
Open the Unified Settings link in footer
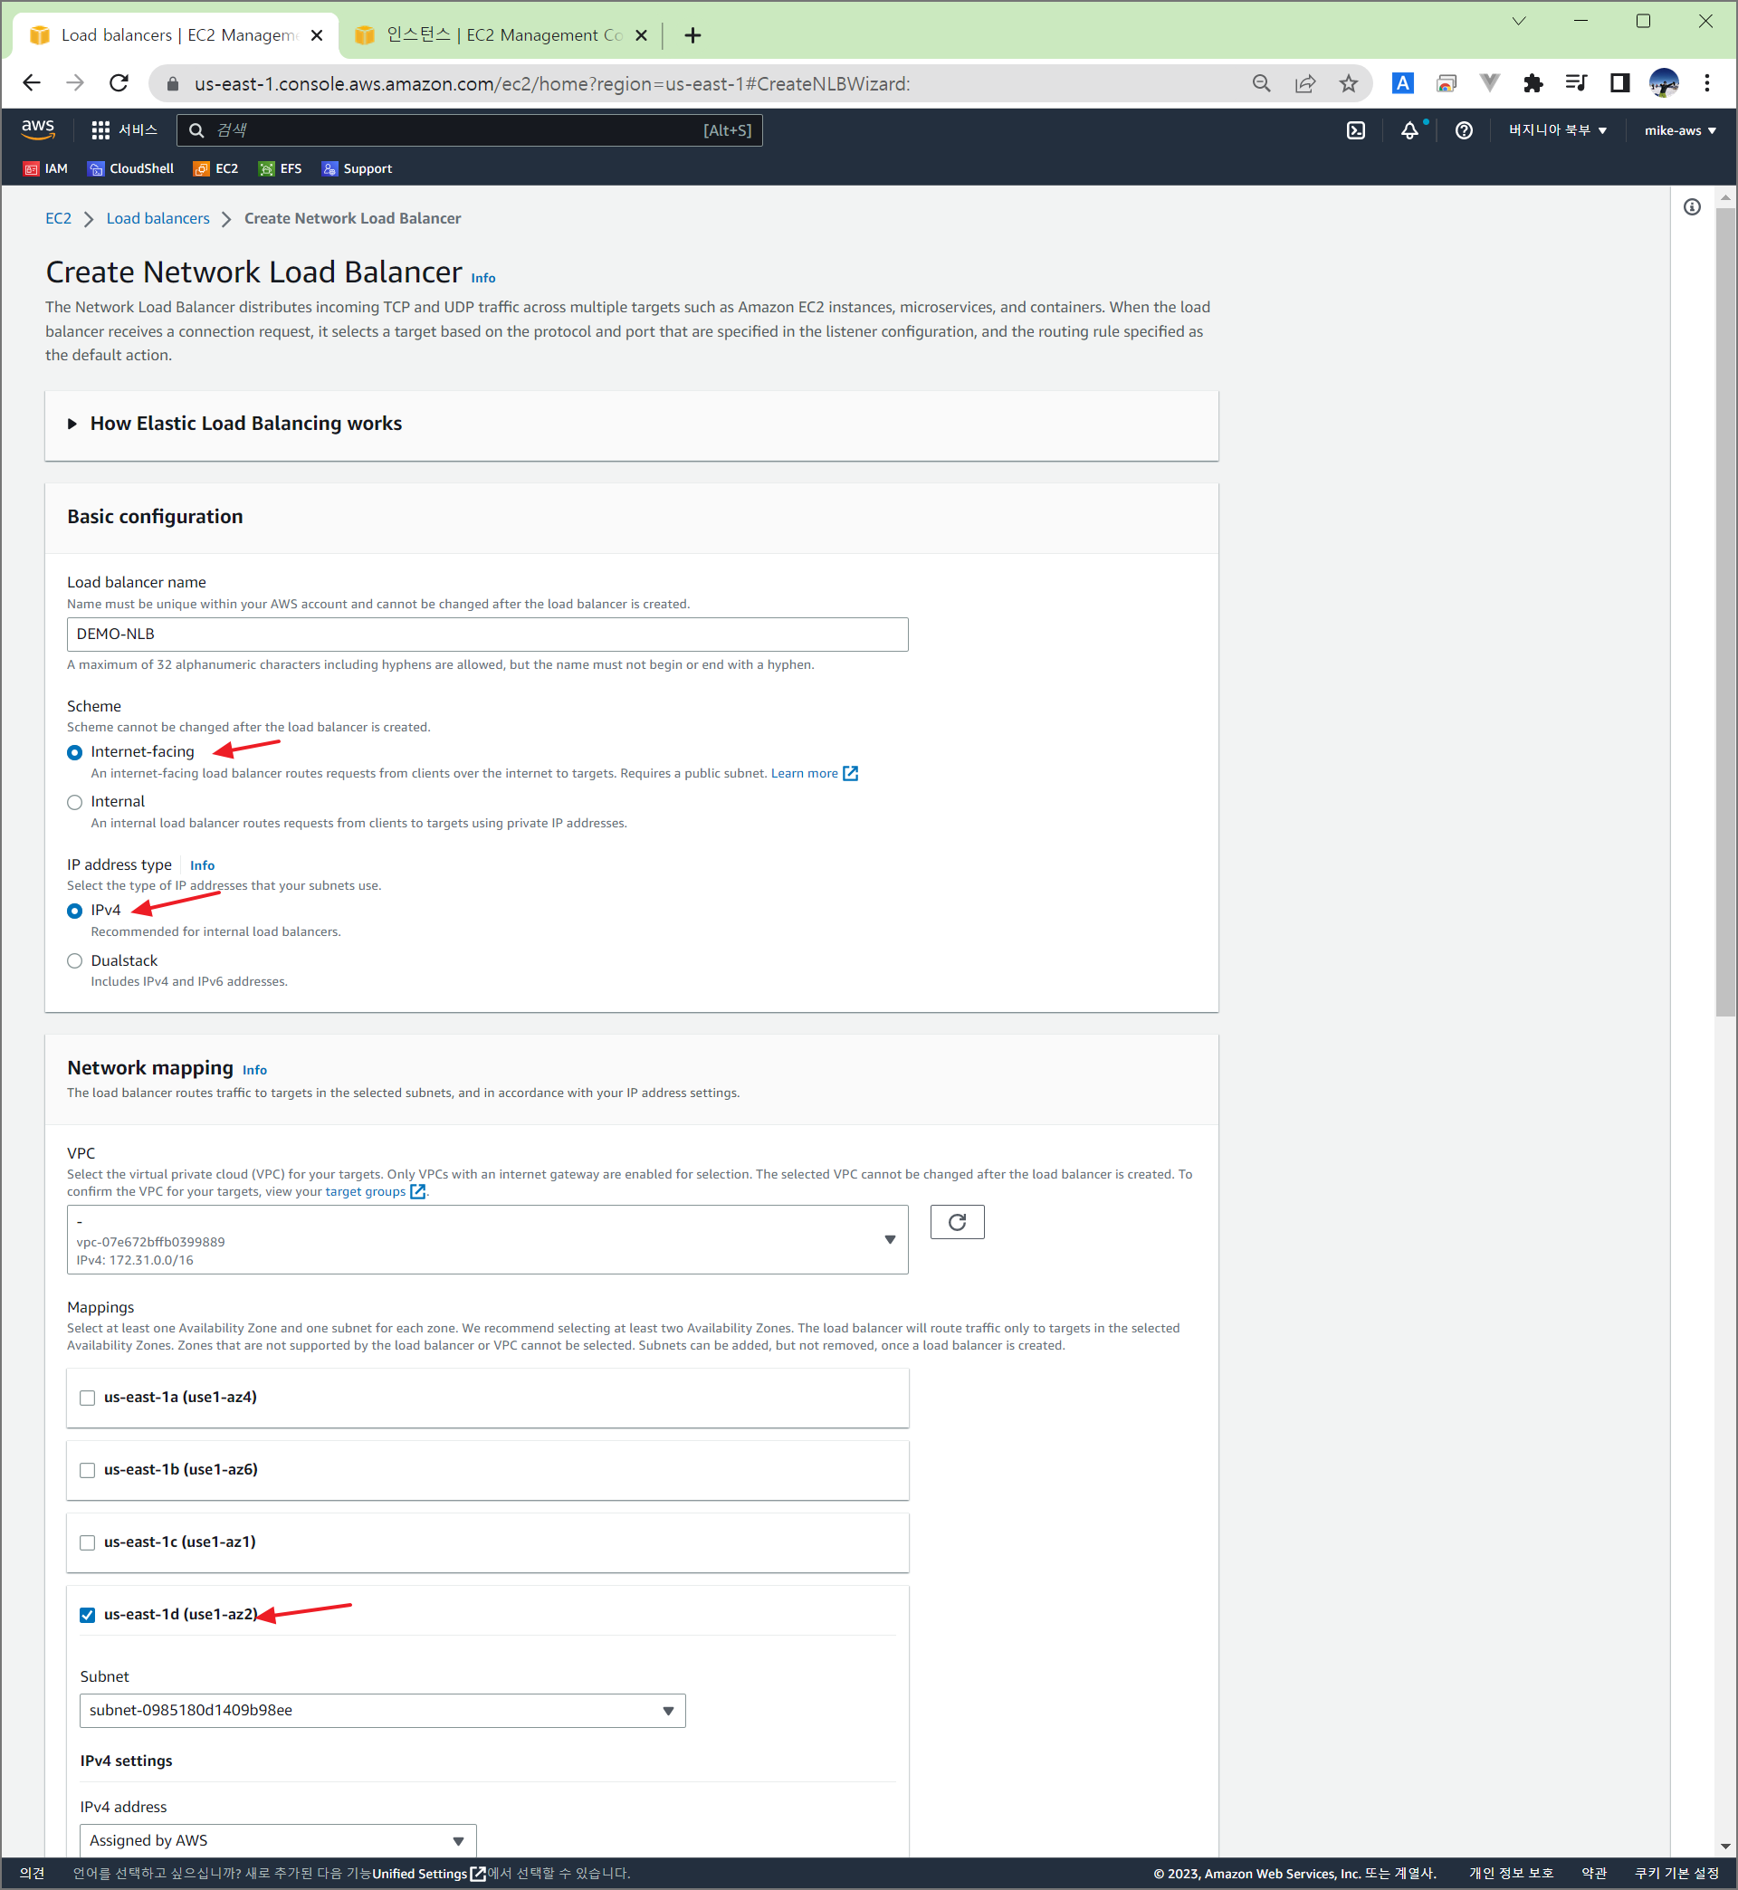coord(428,1873)
